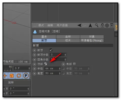Select the 封顶 tab
121x100 pixels.
[44, 41]
